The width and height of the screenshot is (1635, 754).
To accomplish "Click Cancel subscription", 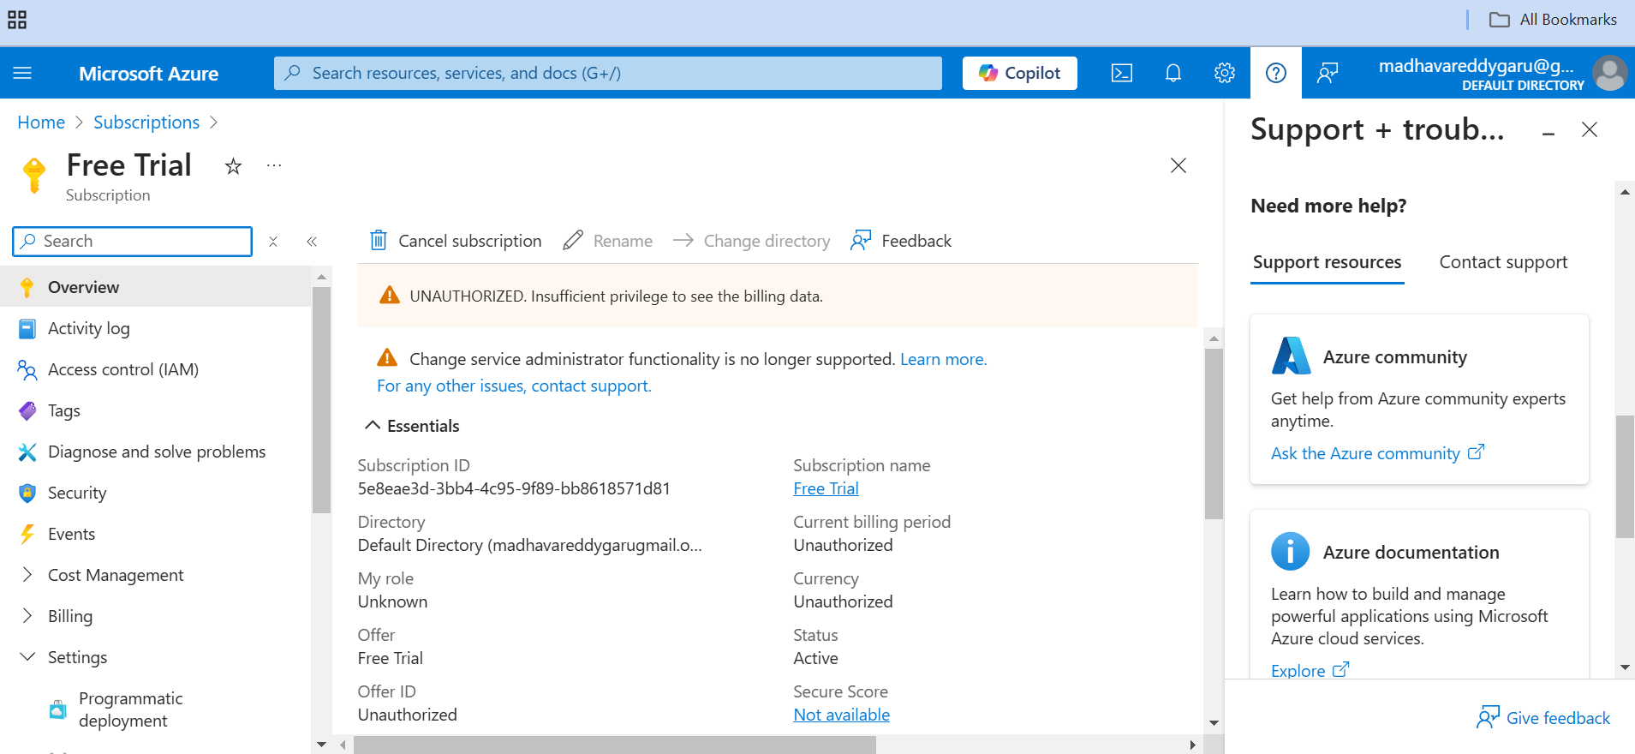I will click(456, 241).
